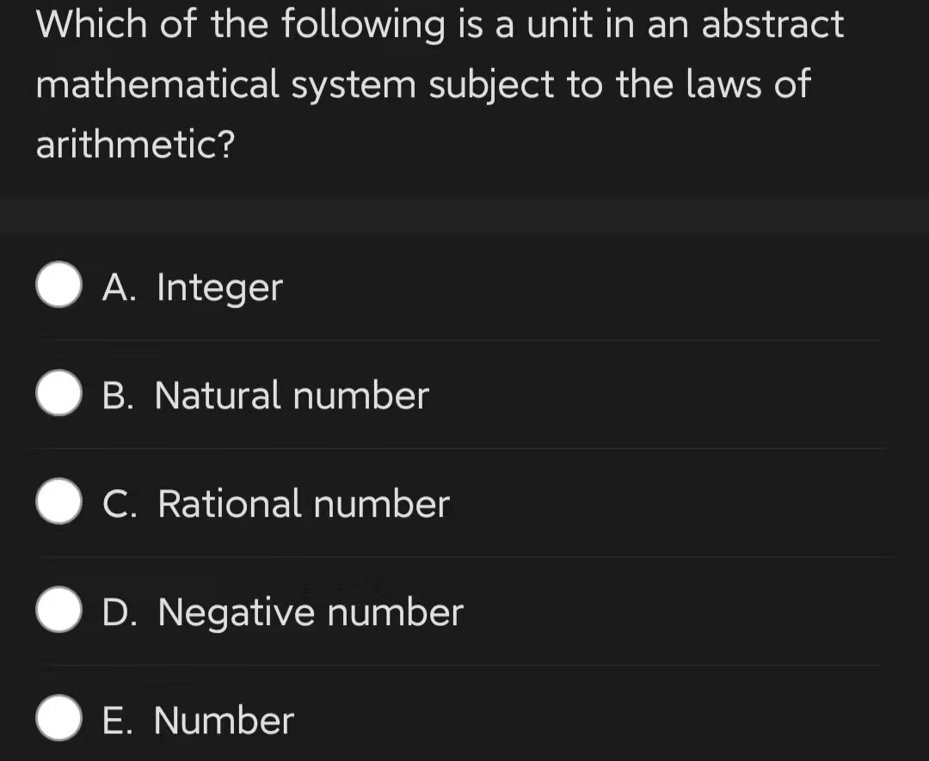Screen dimensions: 929x761
Task: Click the word 'abstract' in the question
Action: (772, 24)
